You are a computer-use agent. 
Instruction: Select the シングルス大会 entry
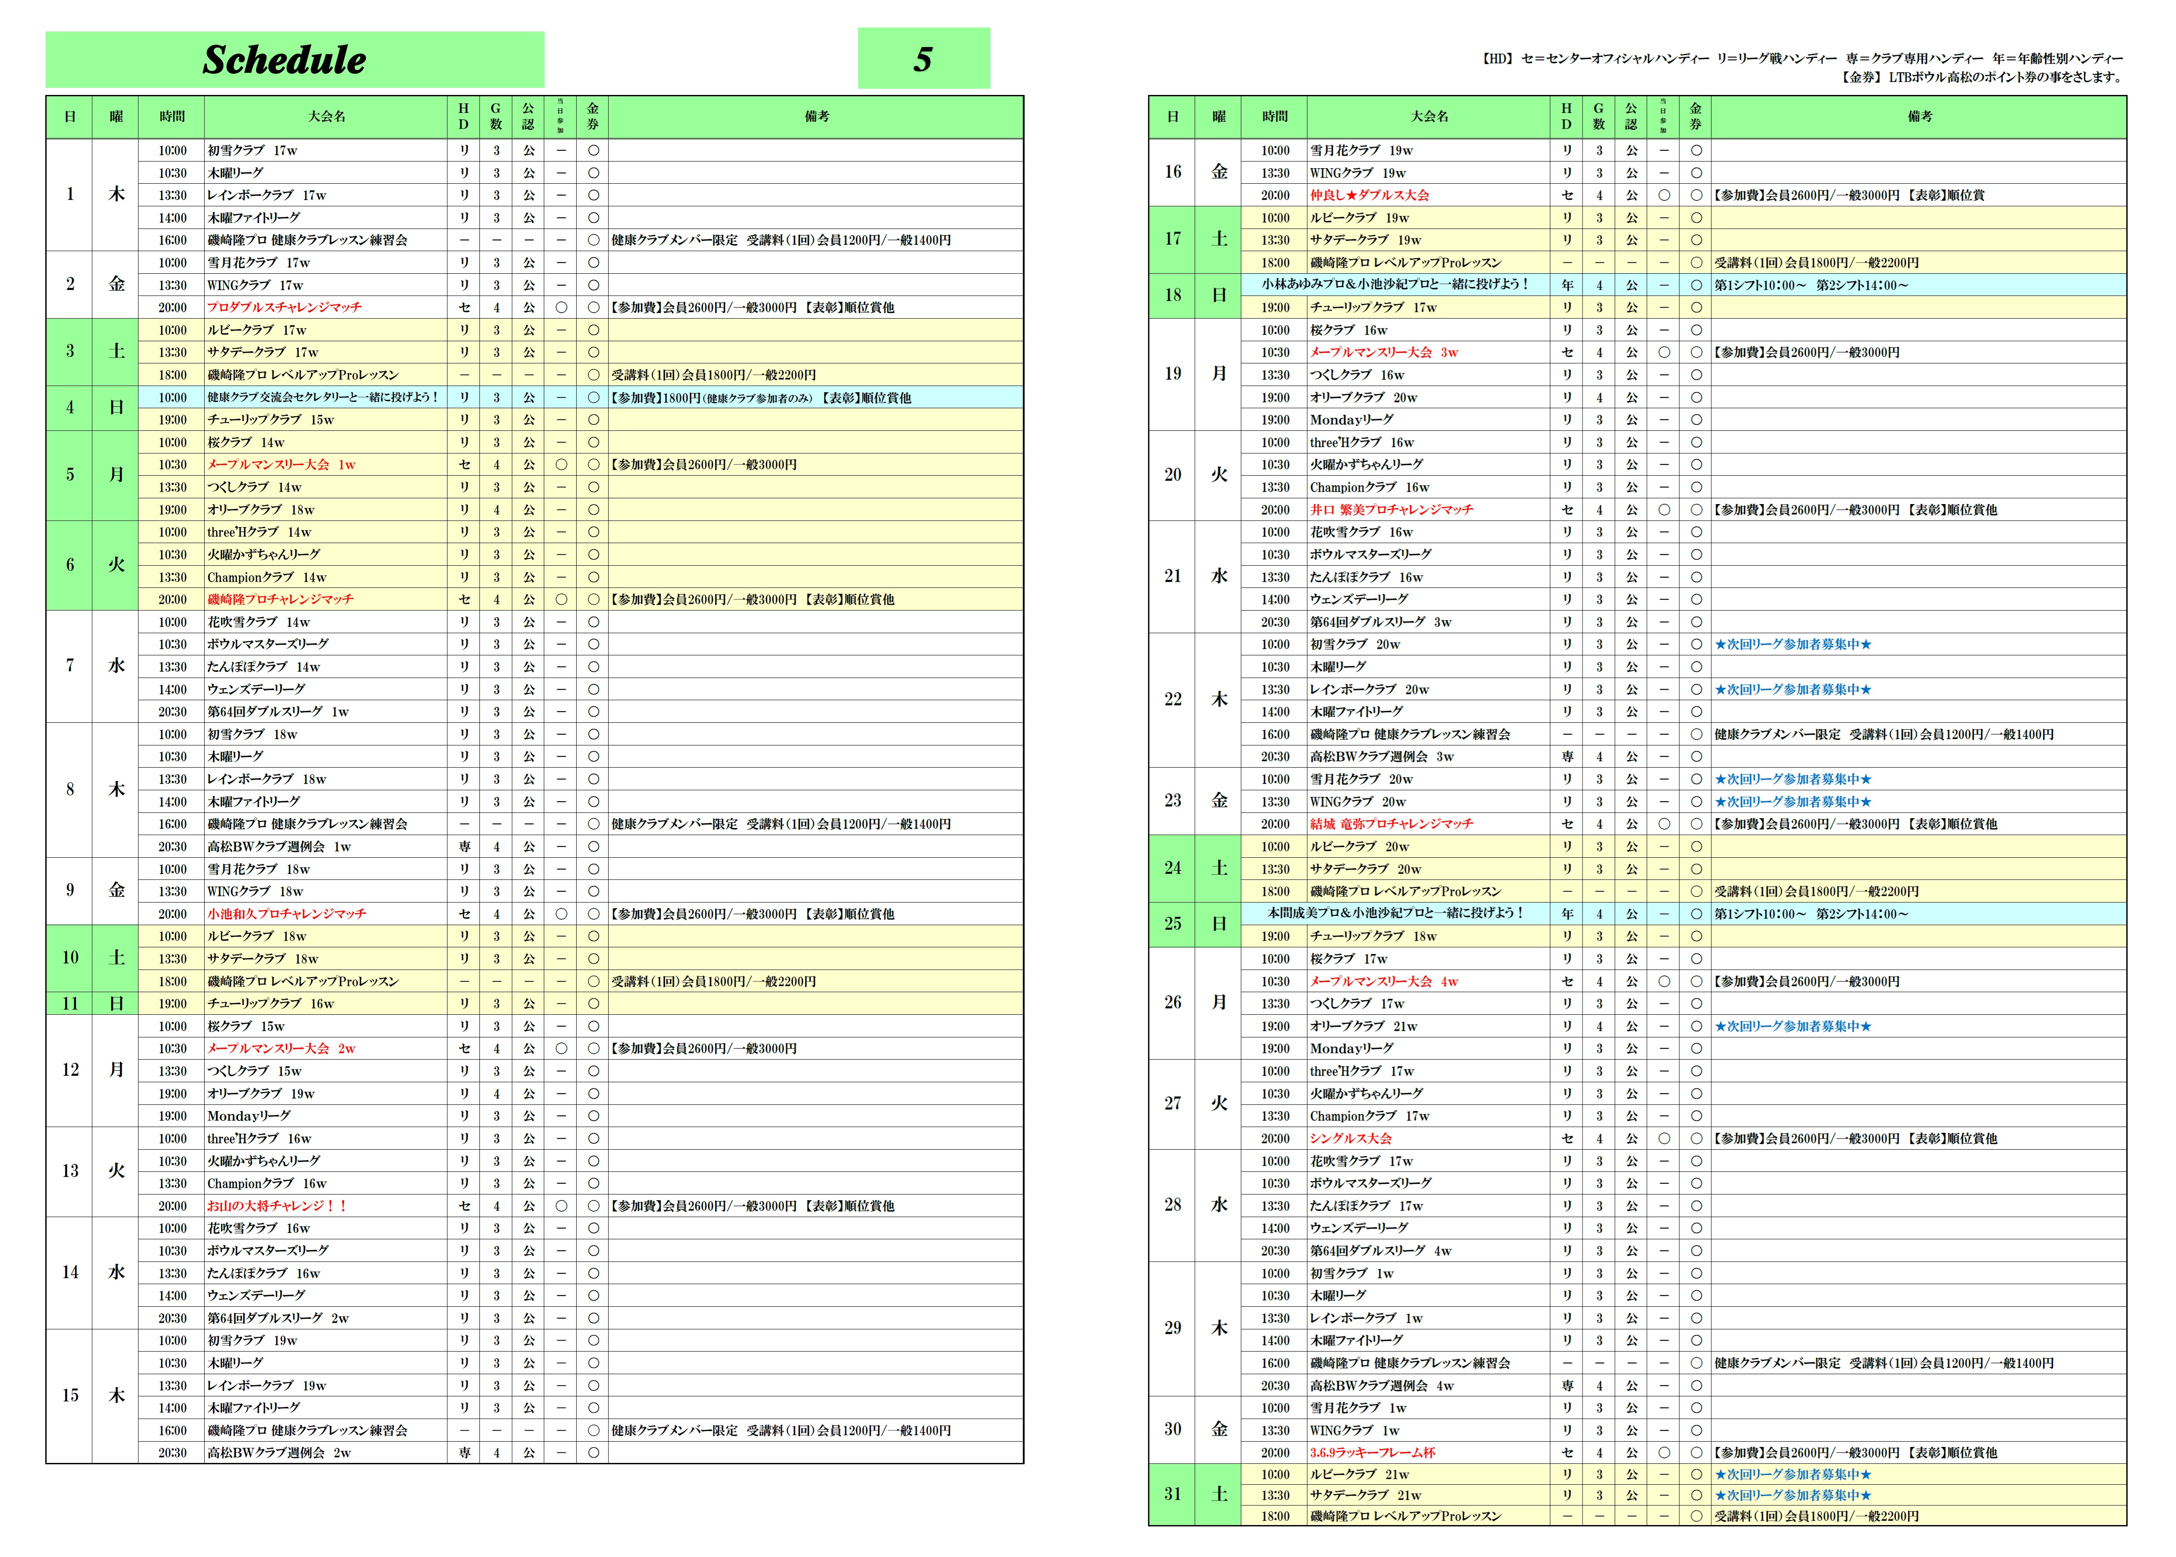pyautogui.click(x=1350, y=1139)
